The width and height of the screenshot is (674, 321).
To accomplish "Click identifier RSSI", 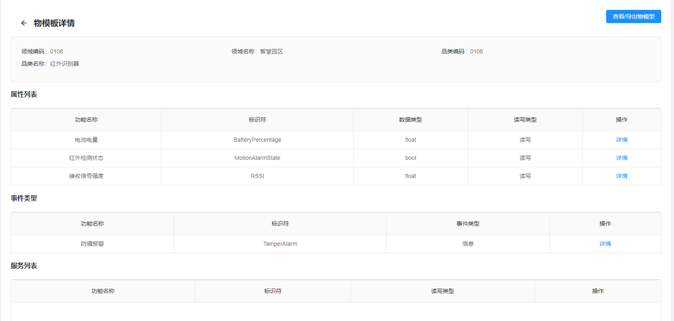I will coord(257,176).
